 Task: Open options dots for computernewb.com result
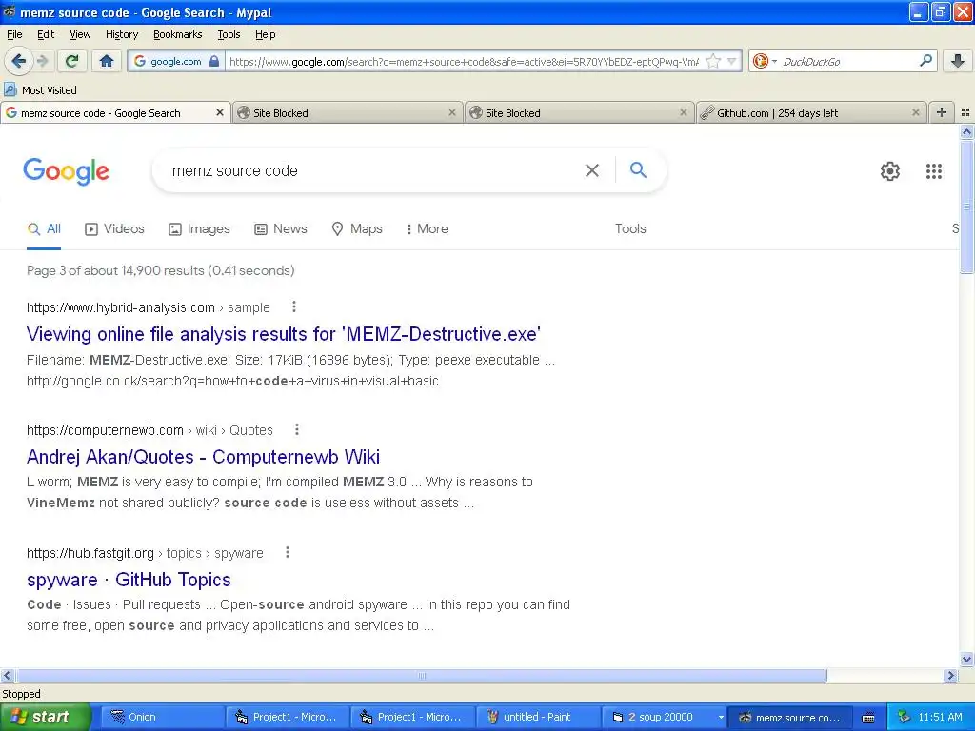(x=297, y=429)
